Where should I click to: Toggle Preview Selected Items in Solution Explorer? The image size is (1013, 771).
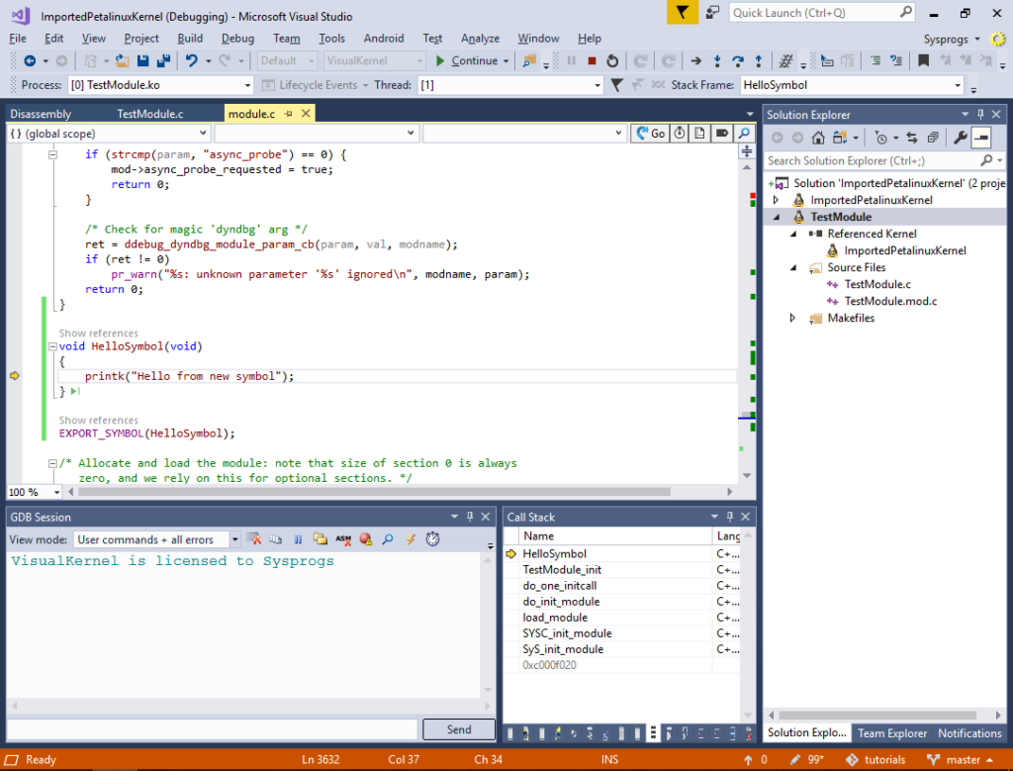point(980,138)
